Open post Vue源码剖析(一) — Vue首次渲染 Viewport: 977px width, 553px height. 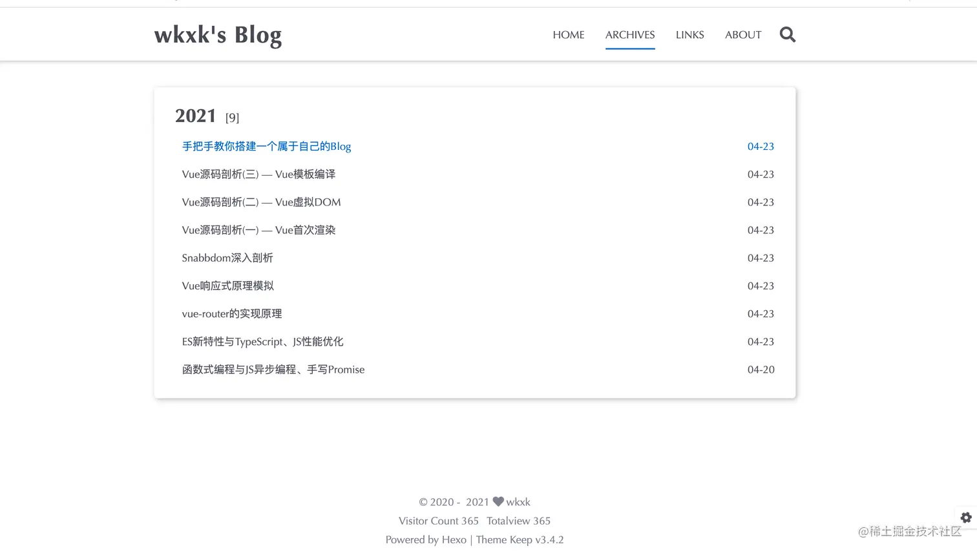tap(258, 230)
